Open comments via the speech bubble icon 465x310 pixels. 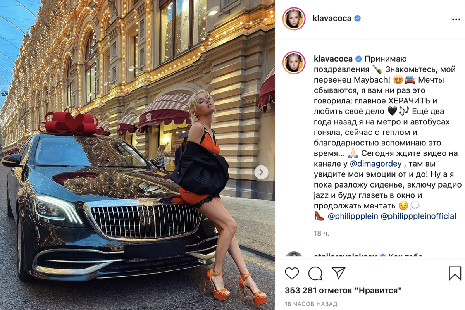[315, 273]
